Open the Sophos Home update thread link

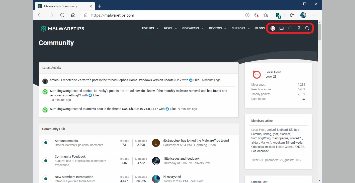point(149,80)
